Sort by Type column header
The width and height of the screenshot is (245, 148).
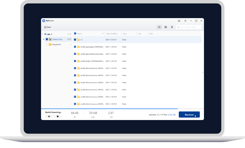[x=125, y=34]
